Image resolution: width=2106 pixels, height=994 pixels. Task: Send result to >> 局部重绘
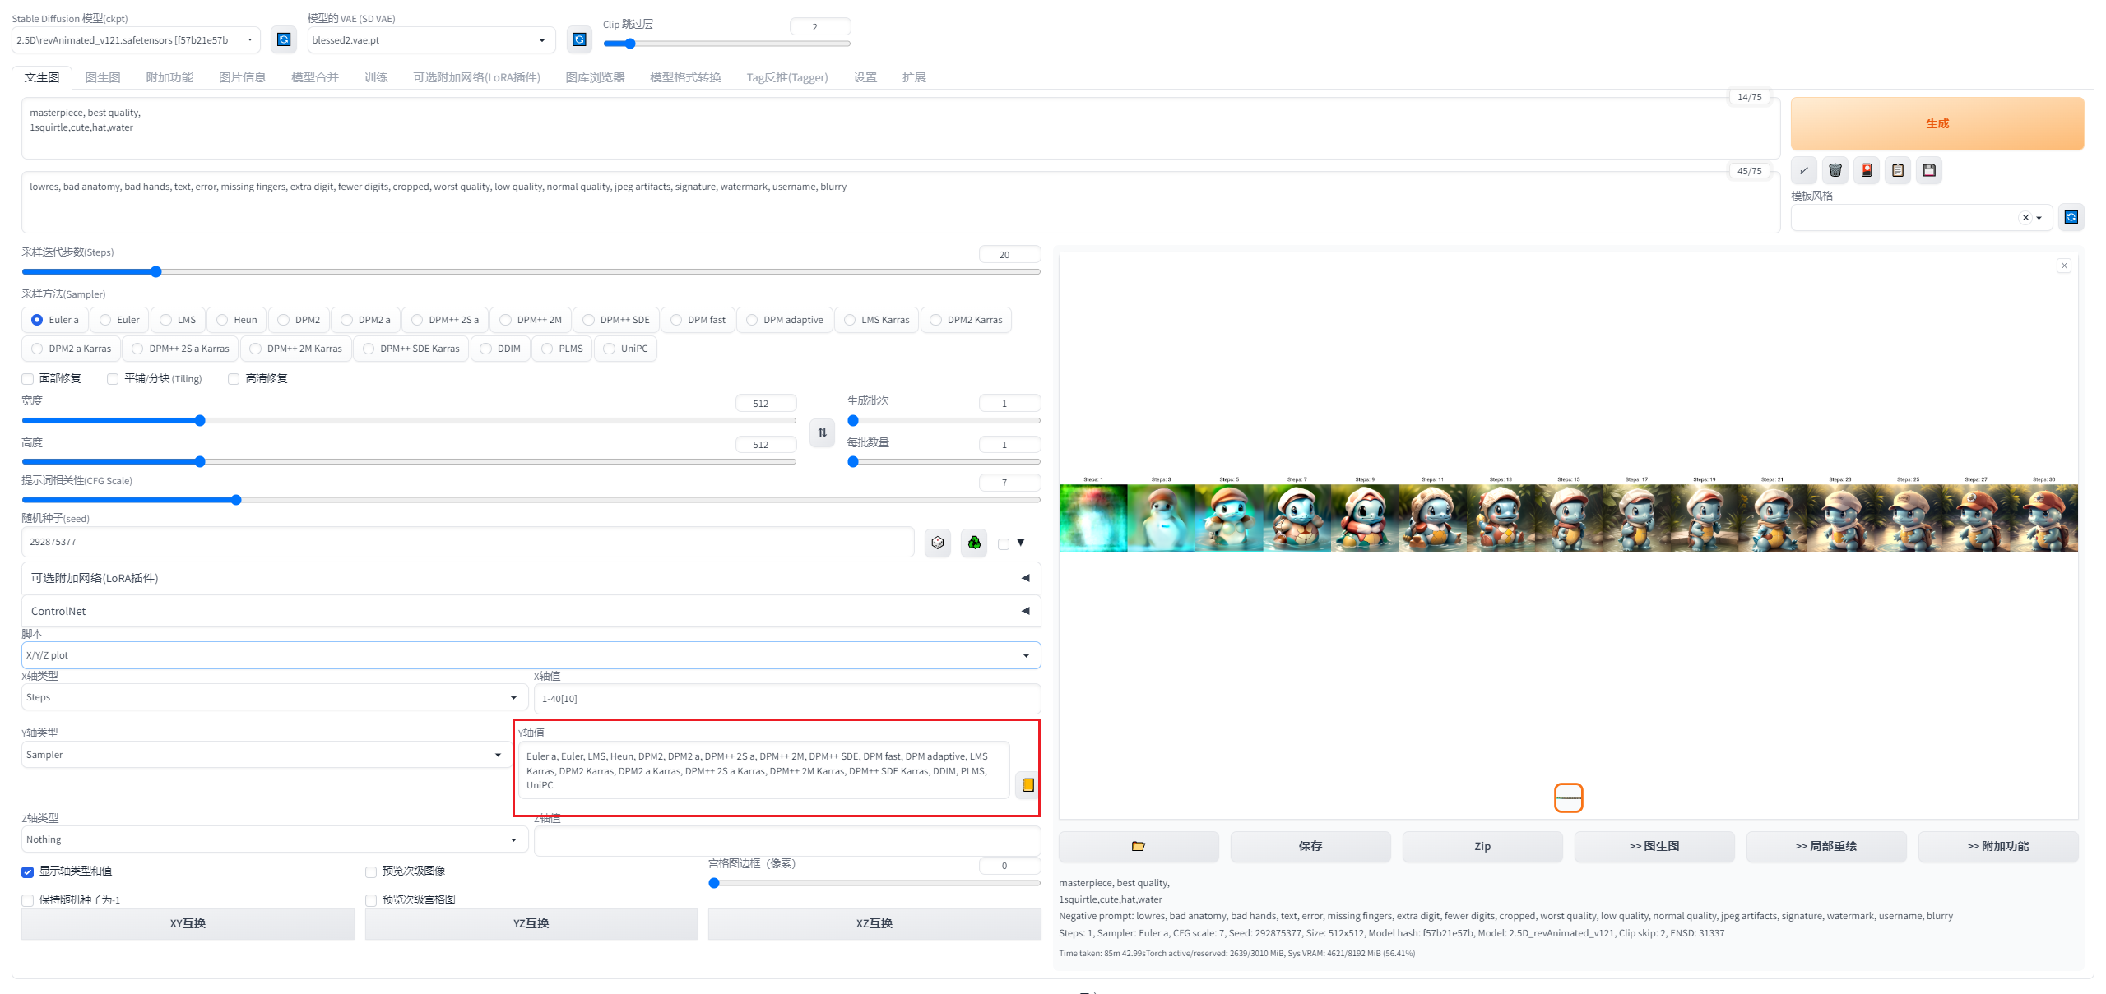coord(1826,846)
